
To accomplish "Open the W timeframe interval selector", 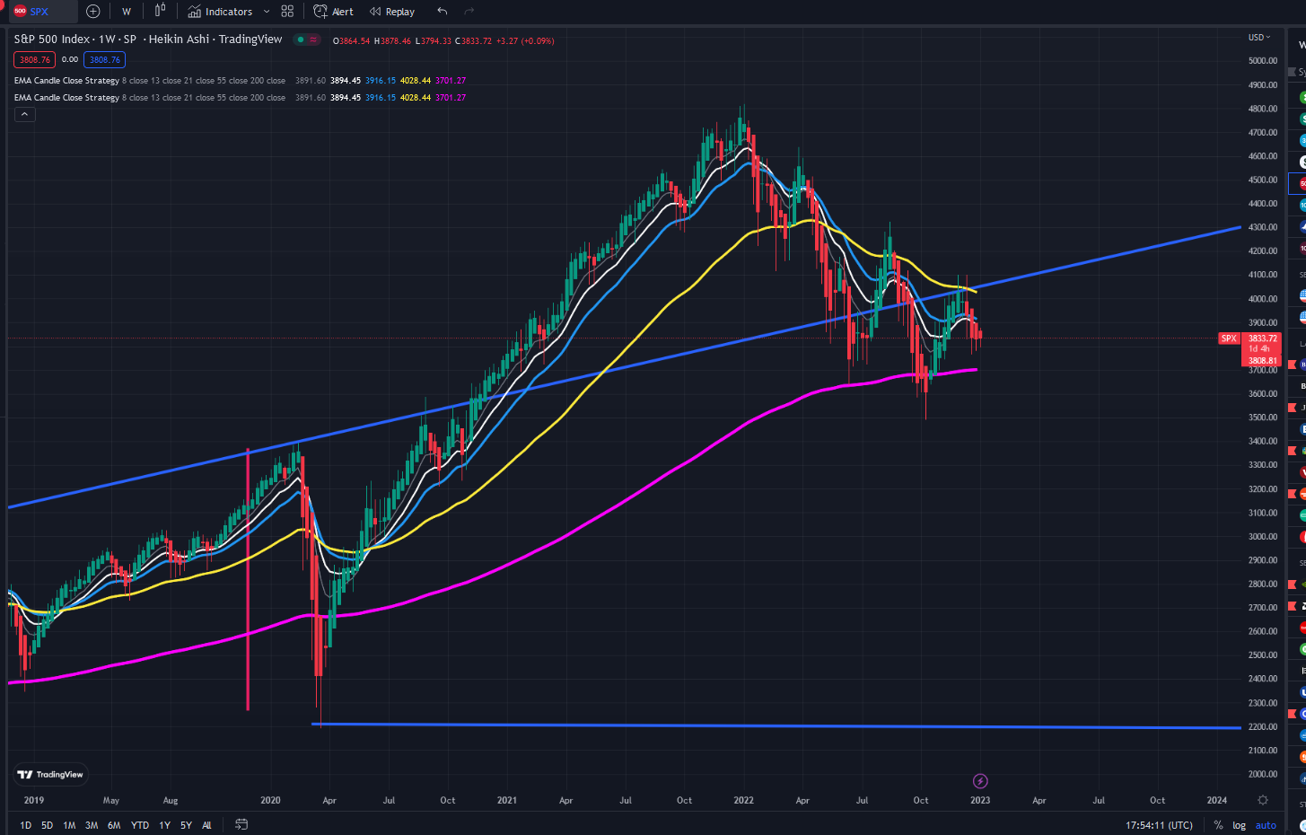I will (x=127, y=12).
